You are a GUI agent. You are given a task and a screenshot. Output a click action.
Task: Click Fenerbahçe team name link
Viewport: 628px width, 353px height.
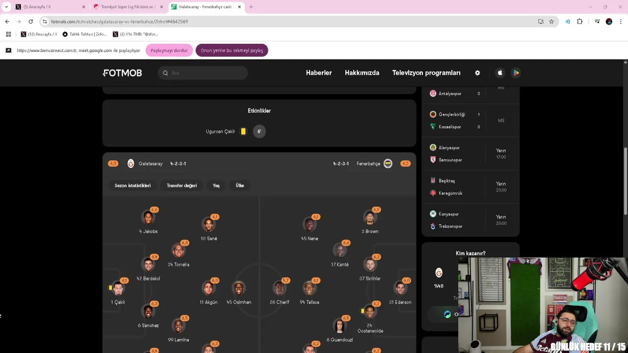click(x=368, y=164)
